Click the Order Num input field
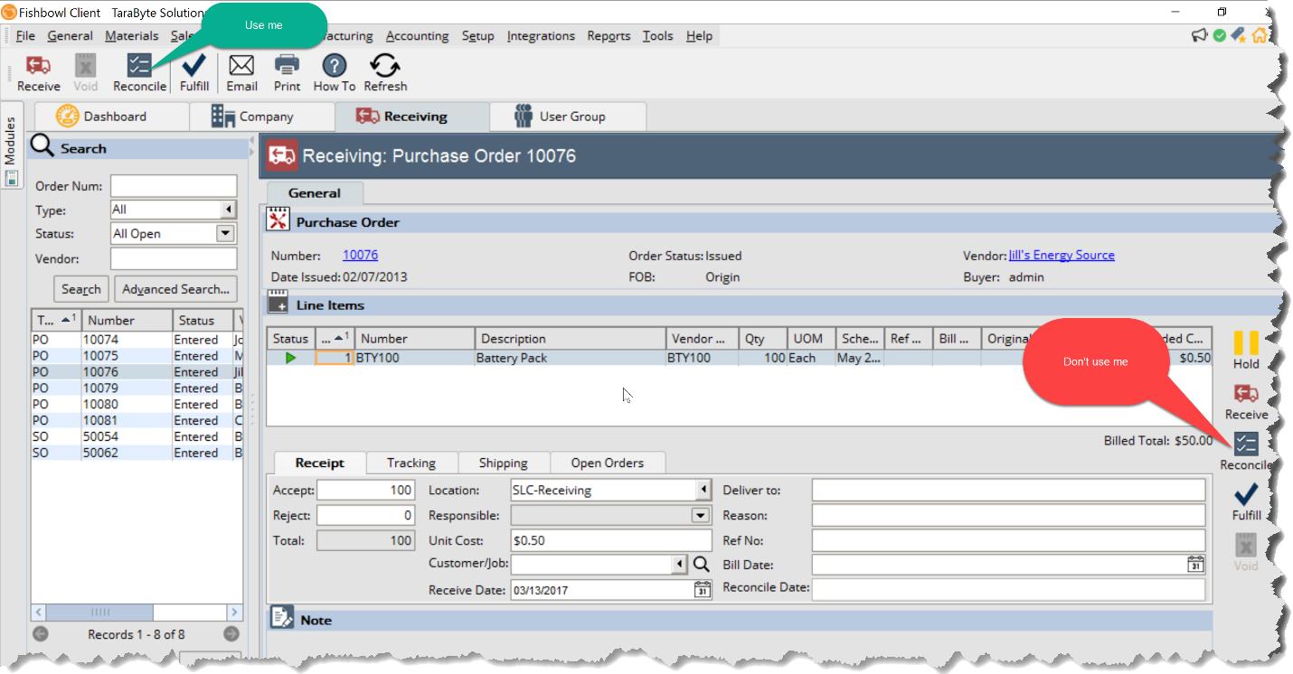Image resolution: width=1293 pixels, height=674 pixels. click(174, 186)
